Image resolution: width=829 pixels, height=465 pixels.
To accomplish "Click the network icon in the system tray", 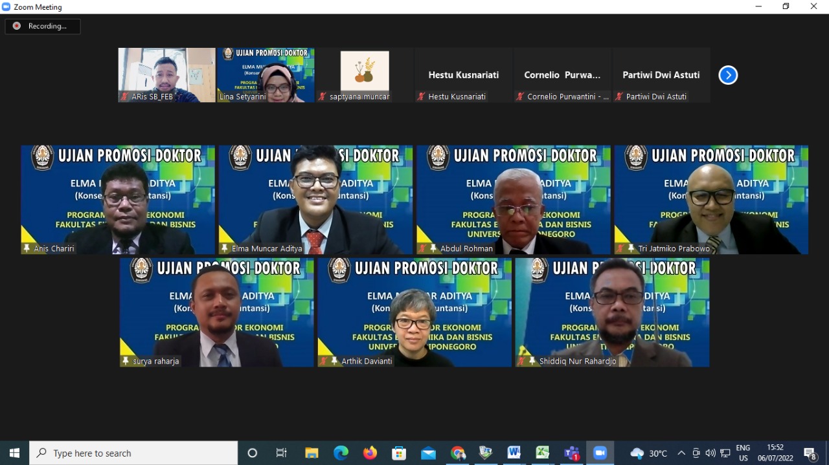I will click(725, 453).
